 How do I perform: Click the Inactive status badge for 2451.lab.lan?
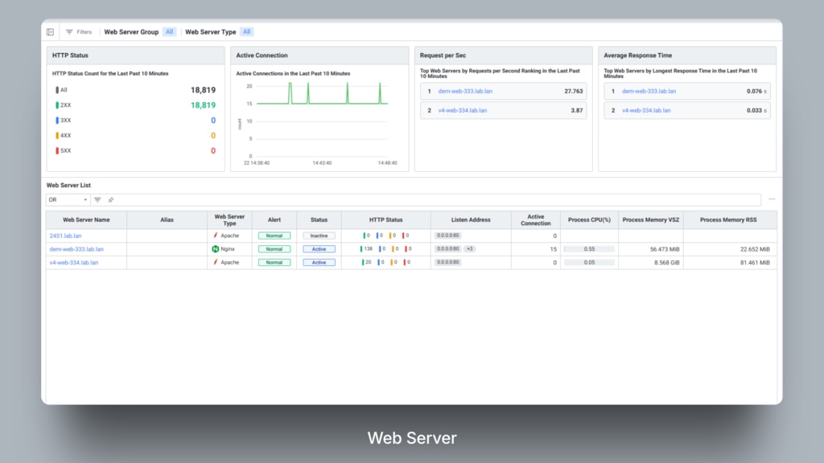pos(319,236)
